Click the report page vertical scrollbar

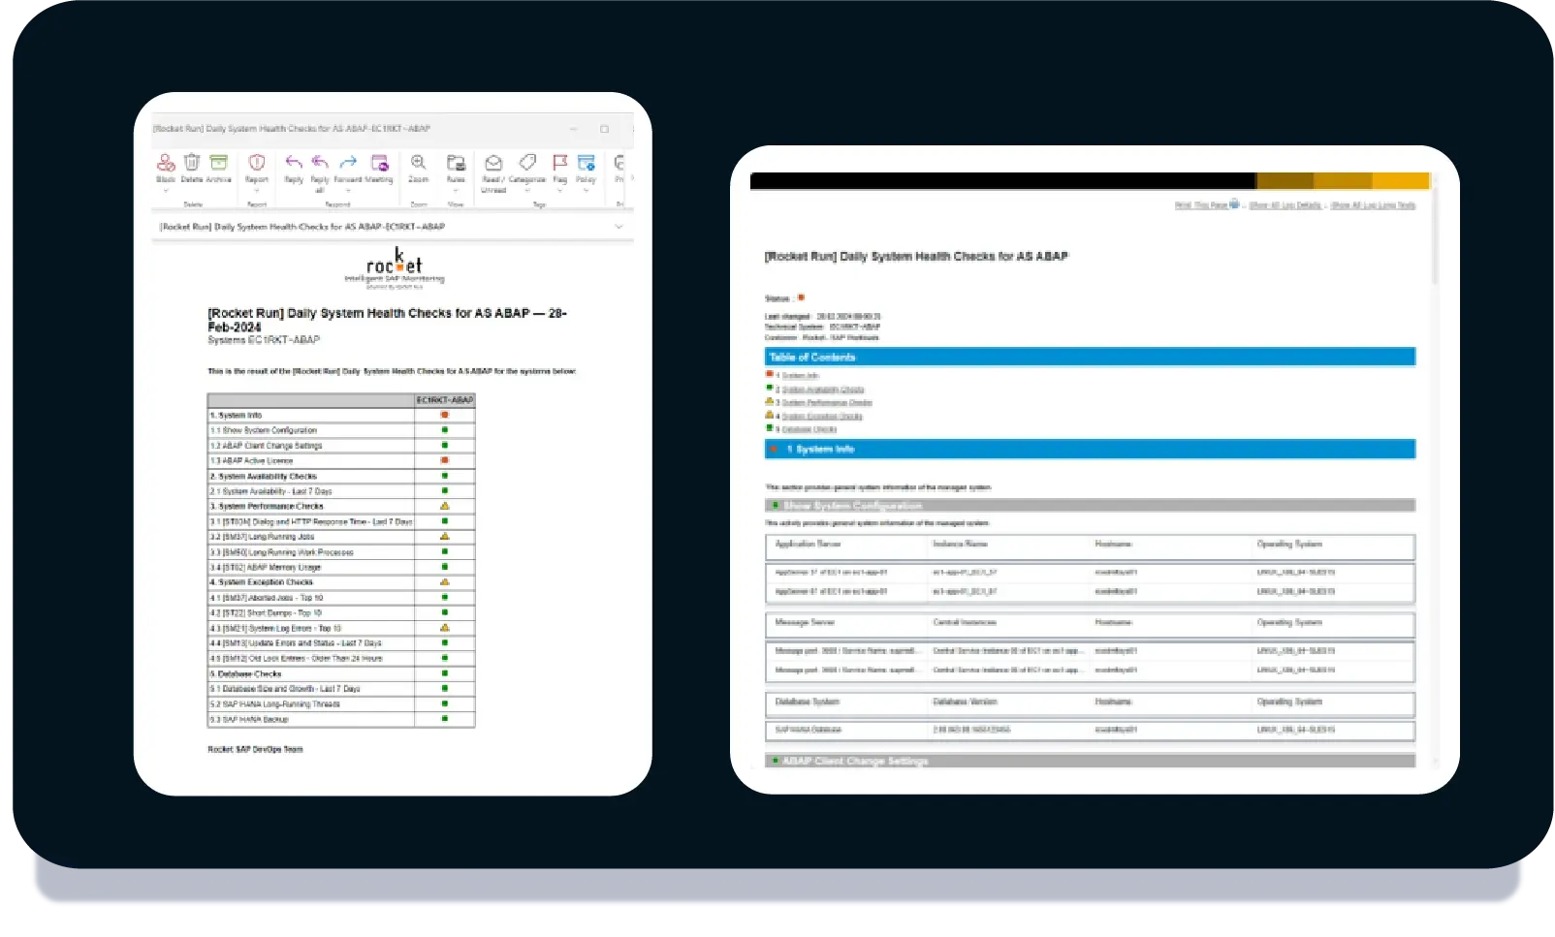1436,237
